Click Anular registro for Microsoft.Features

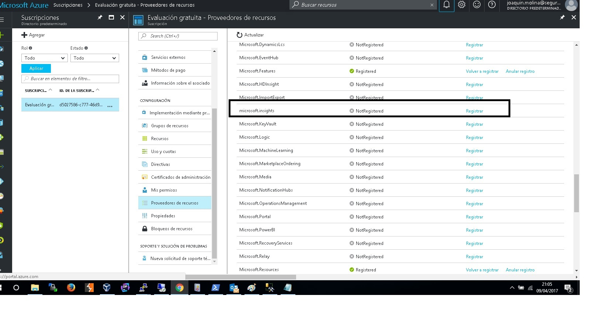(x=520, y=71)
